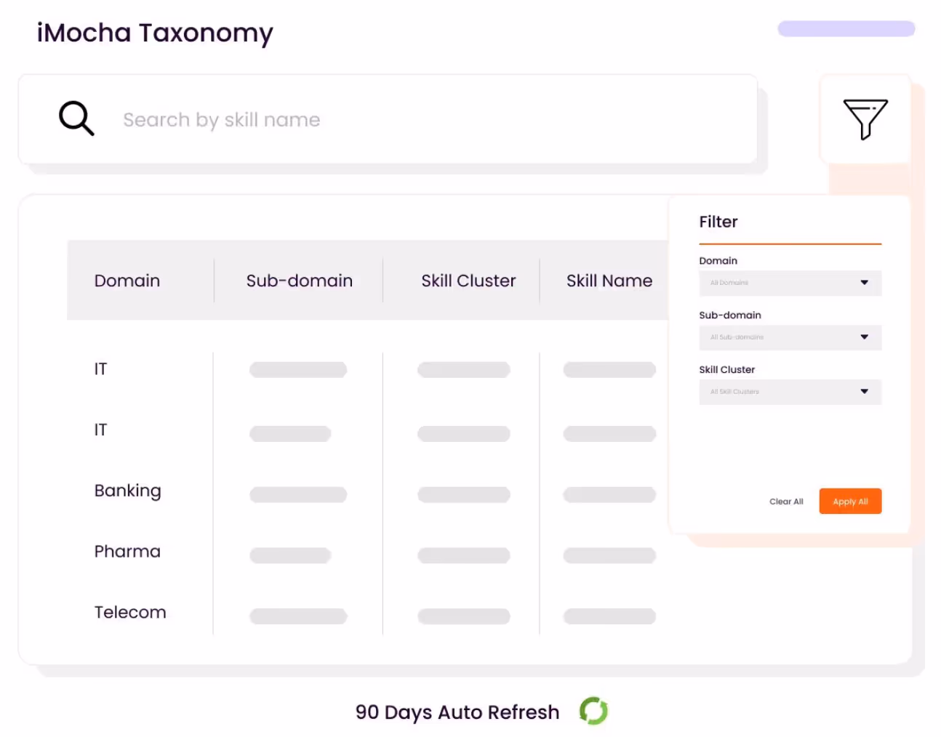Select the Sub-domain column header

pyautogui.click(x=300, y=281)
